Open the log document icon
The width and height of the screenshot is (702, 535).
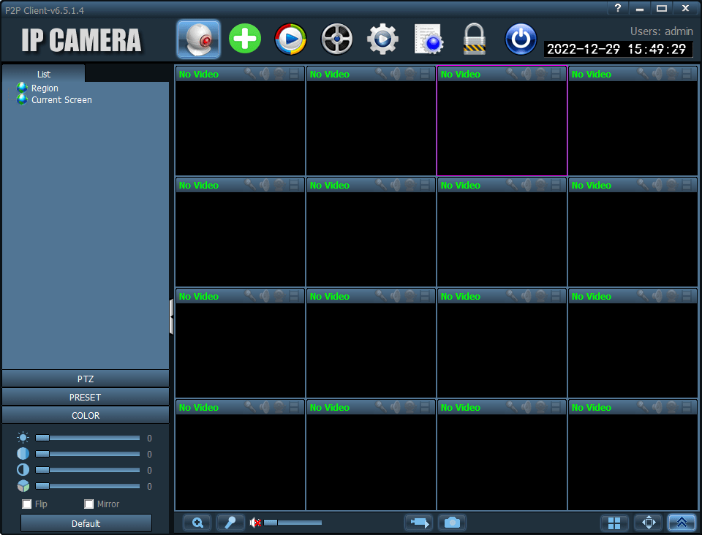point(429,39)
